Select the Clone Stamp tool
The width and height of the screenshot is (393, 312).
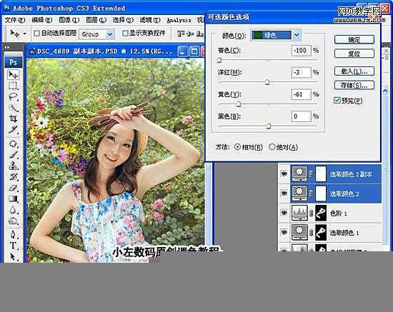tap(13, 166)
